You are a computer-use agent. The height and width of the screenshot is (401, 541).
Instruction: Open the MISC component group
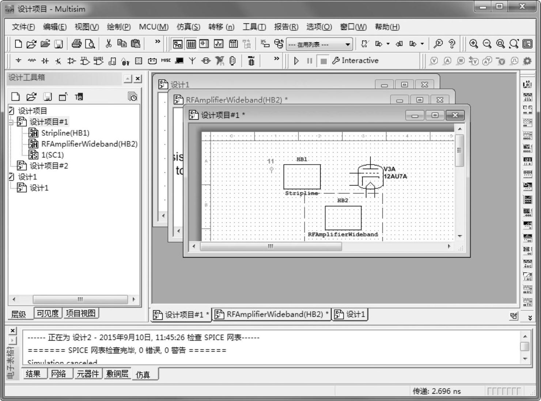166,61
